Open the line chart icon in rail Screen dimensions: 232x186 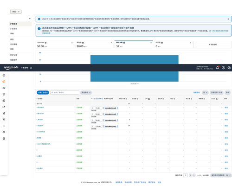click(4, 107)
